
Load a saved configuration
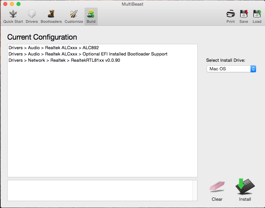(x=257, y=16)
